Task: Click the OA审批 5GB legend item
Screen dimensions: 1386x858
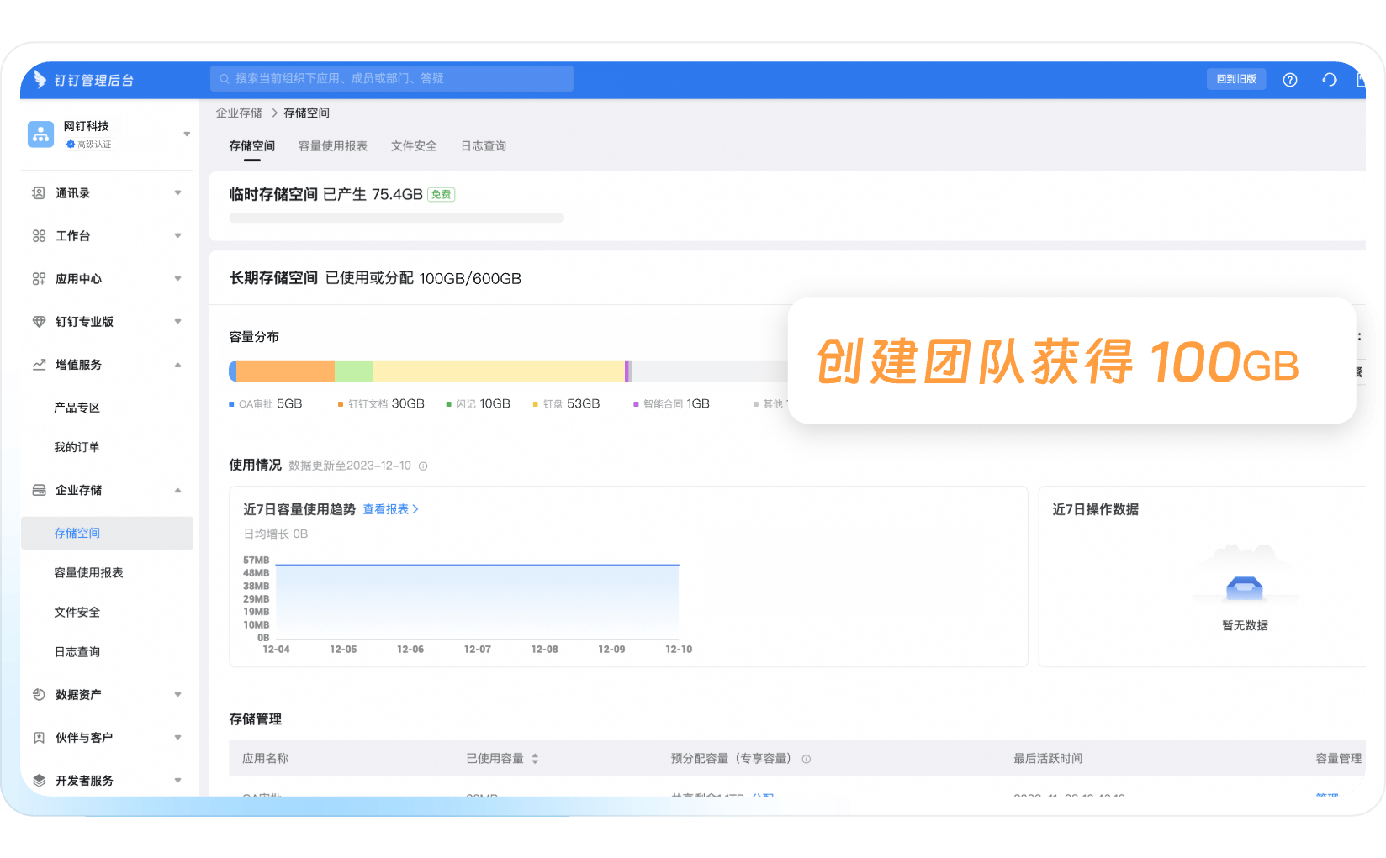Action: tap(266, 404)
